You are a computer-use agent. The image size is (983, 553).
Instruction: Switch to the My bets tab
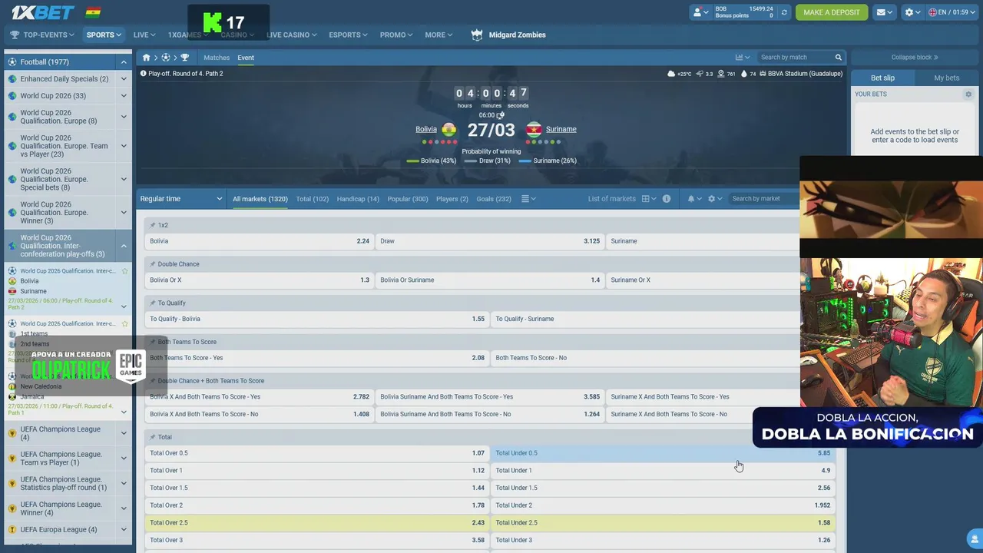[946, 78]
